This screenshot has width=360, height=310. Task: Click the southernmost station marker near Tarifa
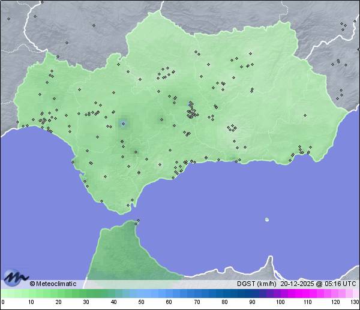128,206
